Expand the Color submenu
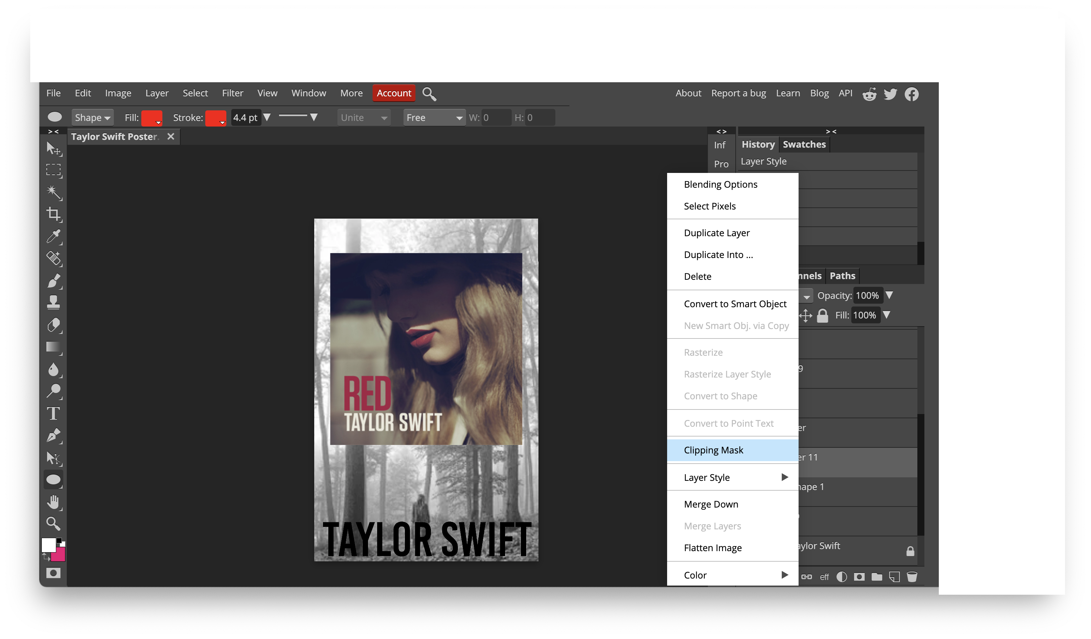The height and width of the screenshot is (639, 1091). pyautogui.click(x=732, y=575)
